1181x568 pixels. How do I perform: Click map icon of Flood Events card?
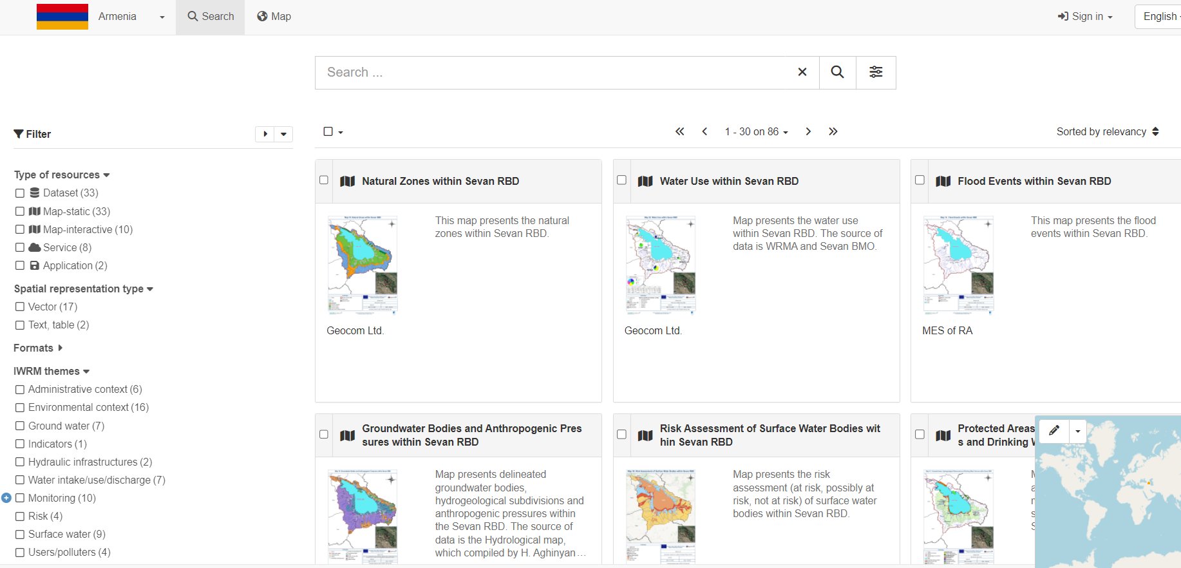943,182
